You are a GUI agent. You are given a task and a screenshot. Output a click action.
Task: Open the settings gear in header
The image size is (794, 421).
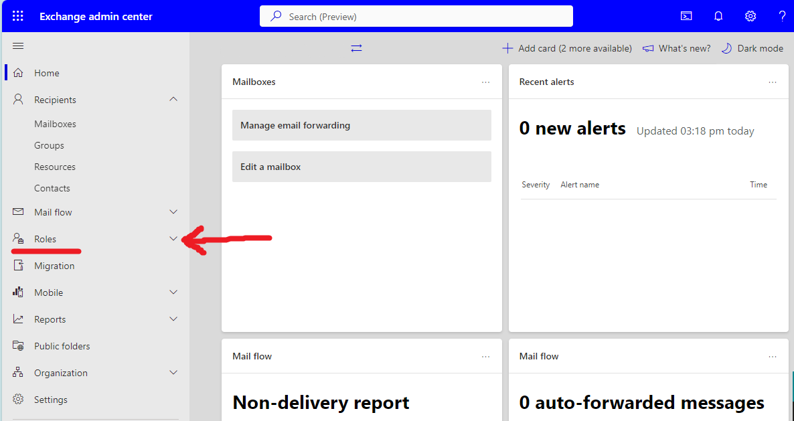coord(750,16)
